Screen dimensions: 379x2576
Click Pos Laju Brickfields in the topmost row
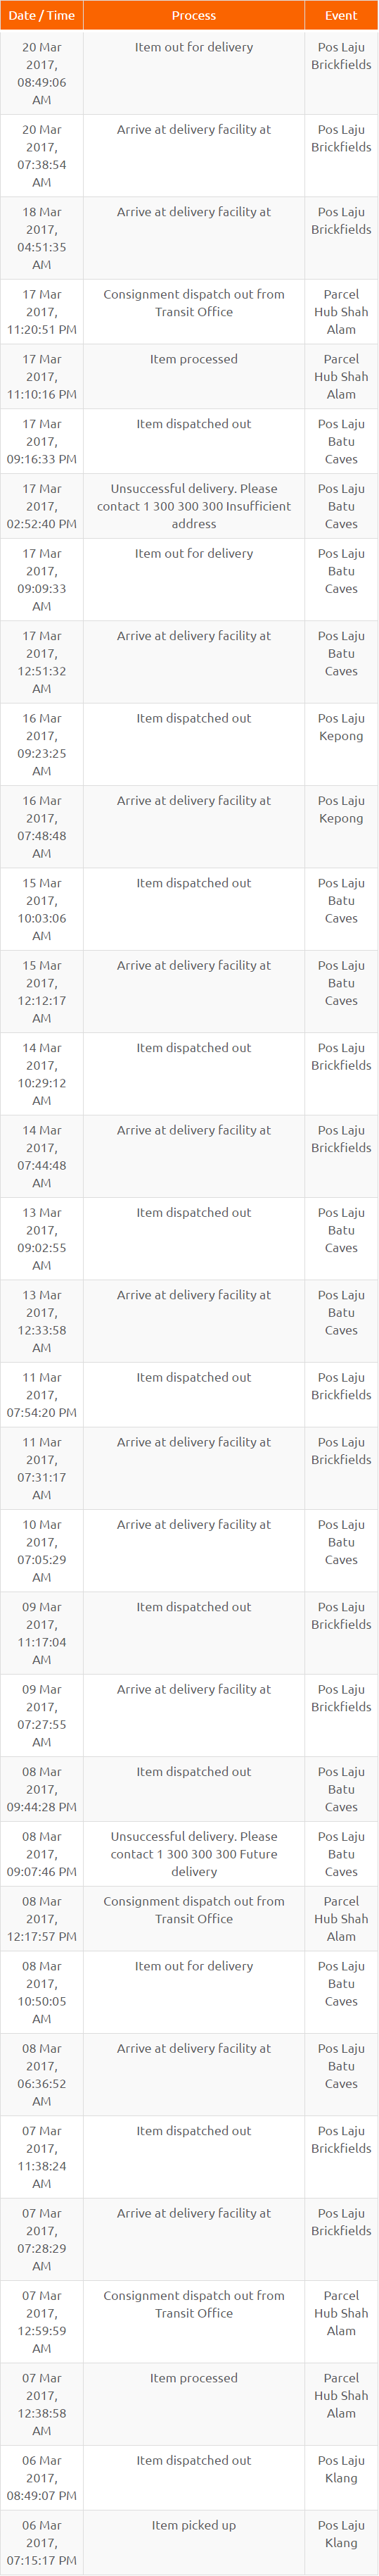[341, 56]
